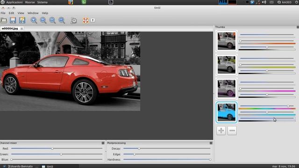Image resolution: width=299 pixels, height=168 pixels.
Task: Click the Green channel slider handle
Action: coord(61,154)
